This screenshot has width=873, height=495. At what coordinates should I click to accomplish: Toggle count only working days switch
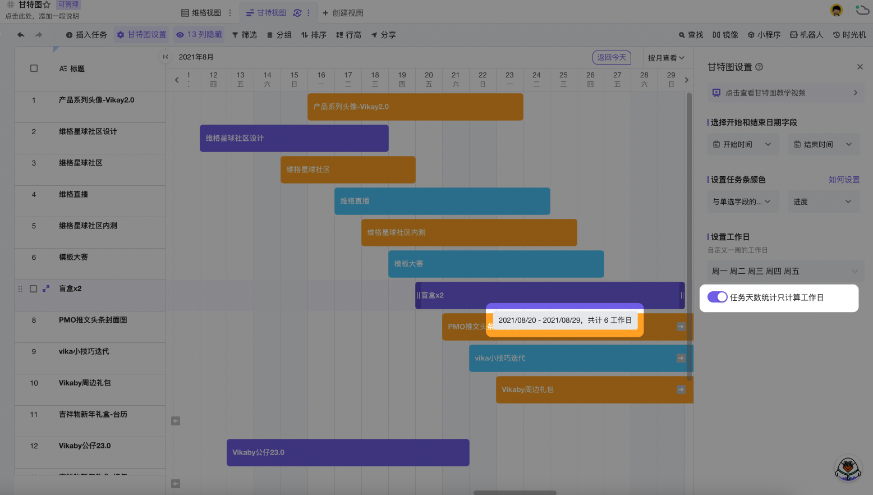[x=717, y=297]
